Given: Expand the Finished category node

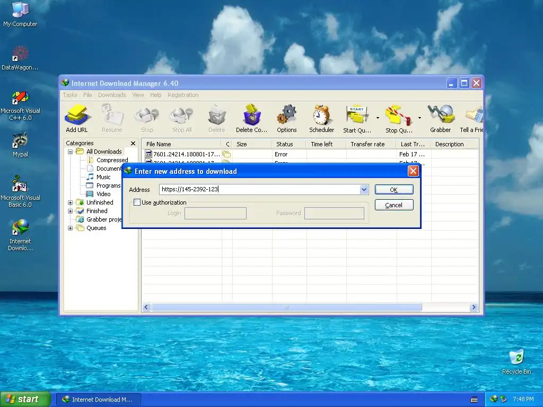Looking at the screenshot, I should point(71,211).
